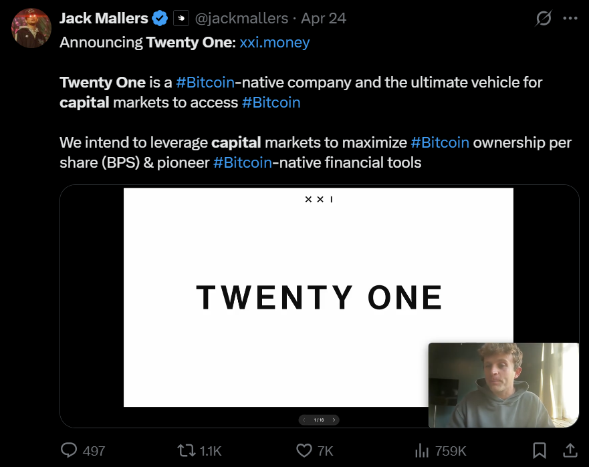Open the #Bitcoin hashtag before "ownership per"
Viewport: 589px width, 467px height.
click(x=440, y=143)
